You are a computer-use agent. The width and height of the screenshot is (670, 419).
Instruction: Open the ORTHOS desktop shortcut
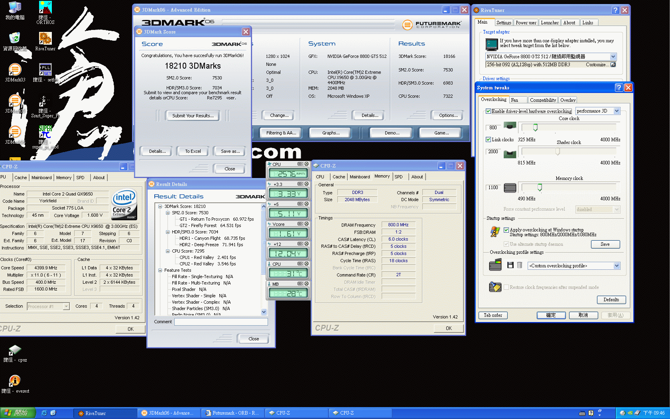45,8
